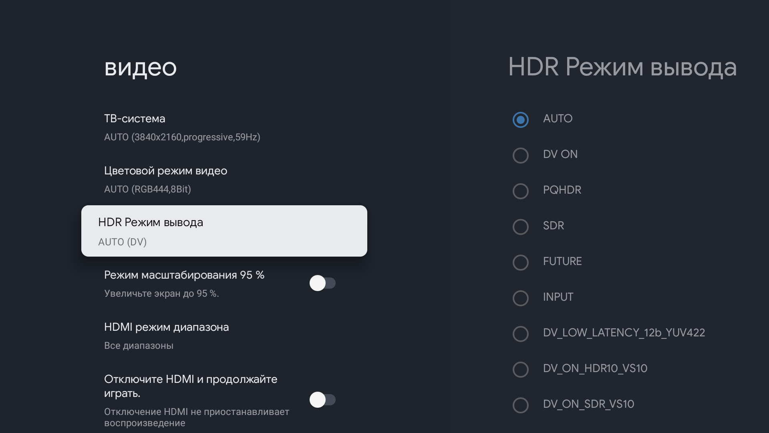Select DV_ON_SDR_VS10 option
Image resolution: width=769 pixels, height=433 pixels.
pyautogui.click(x=521, y=405)
